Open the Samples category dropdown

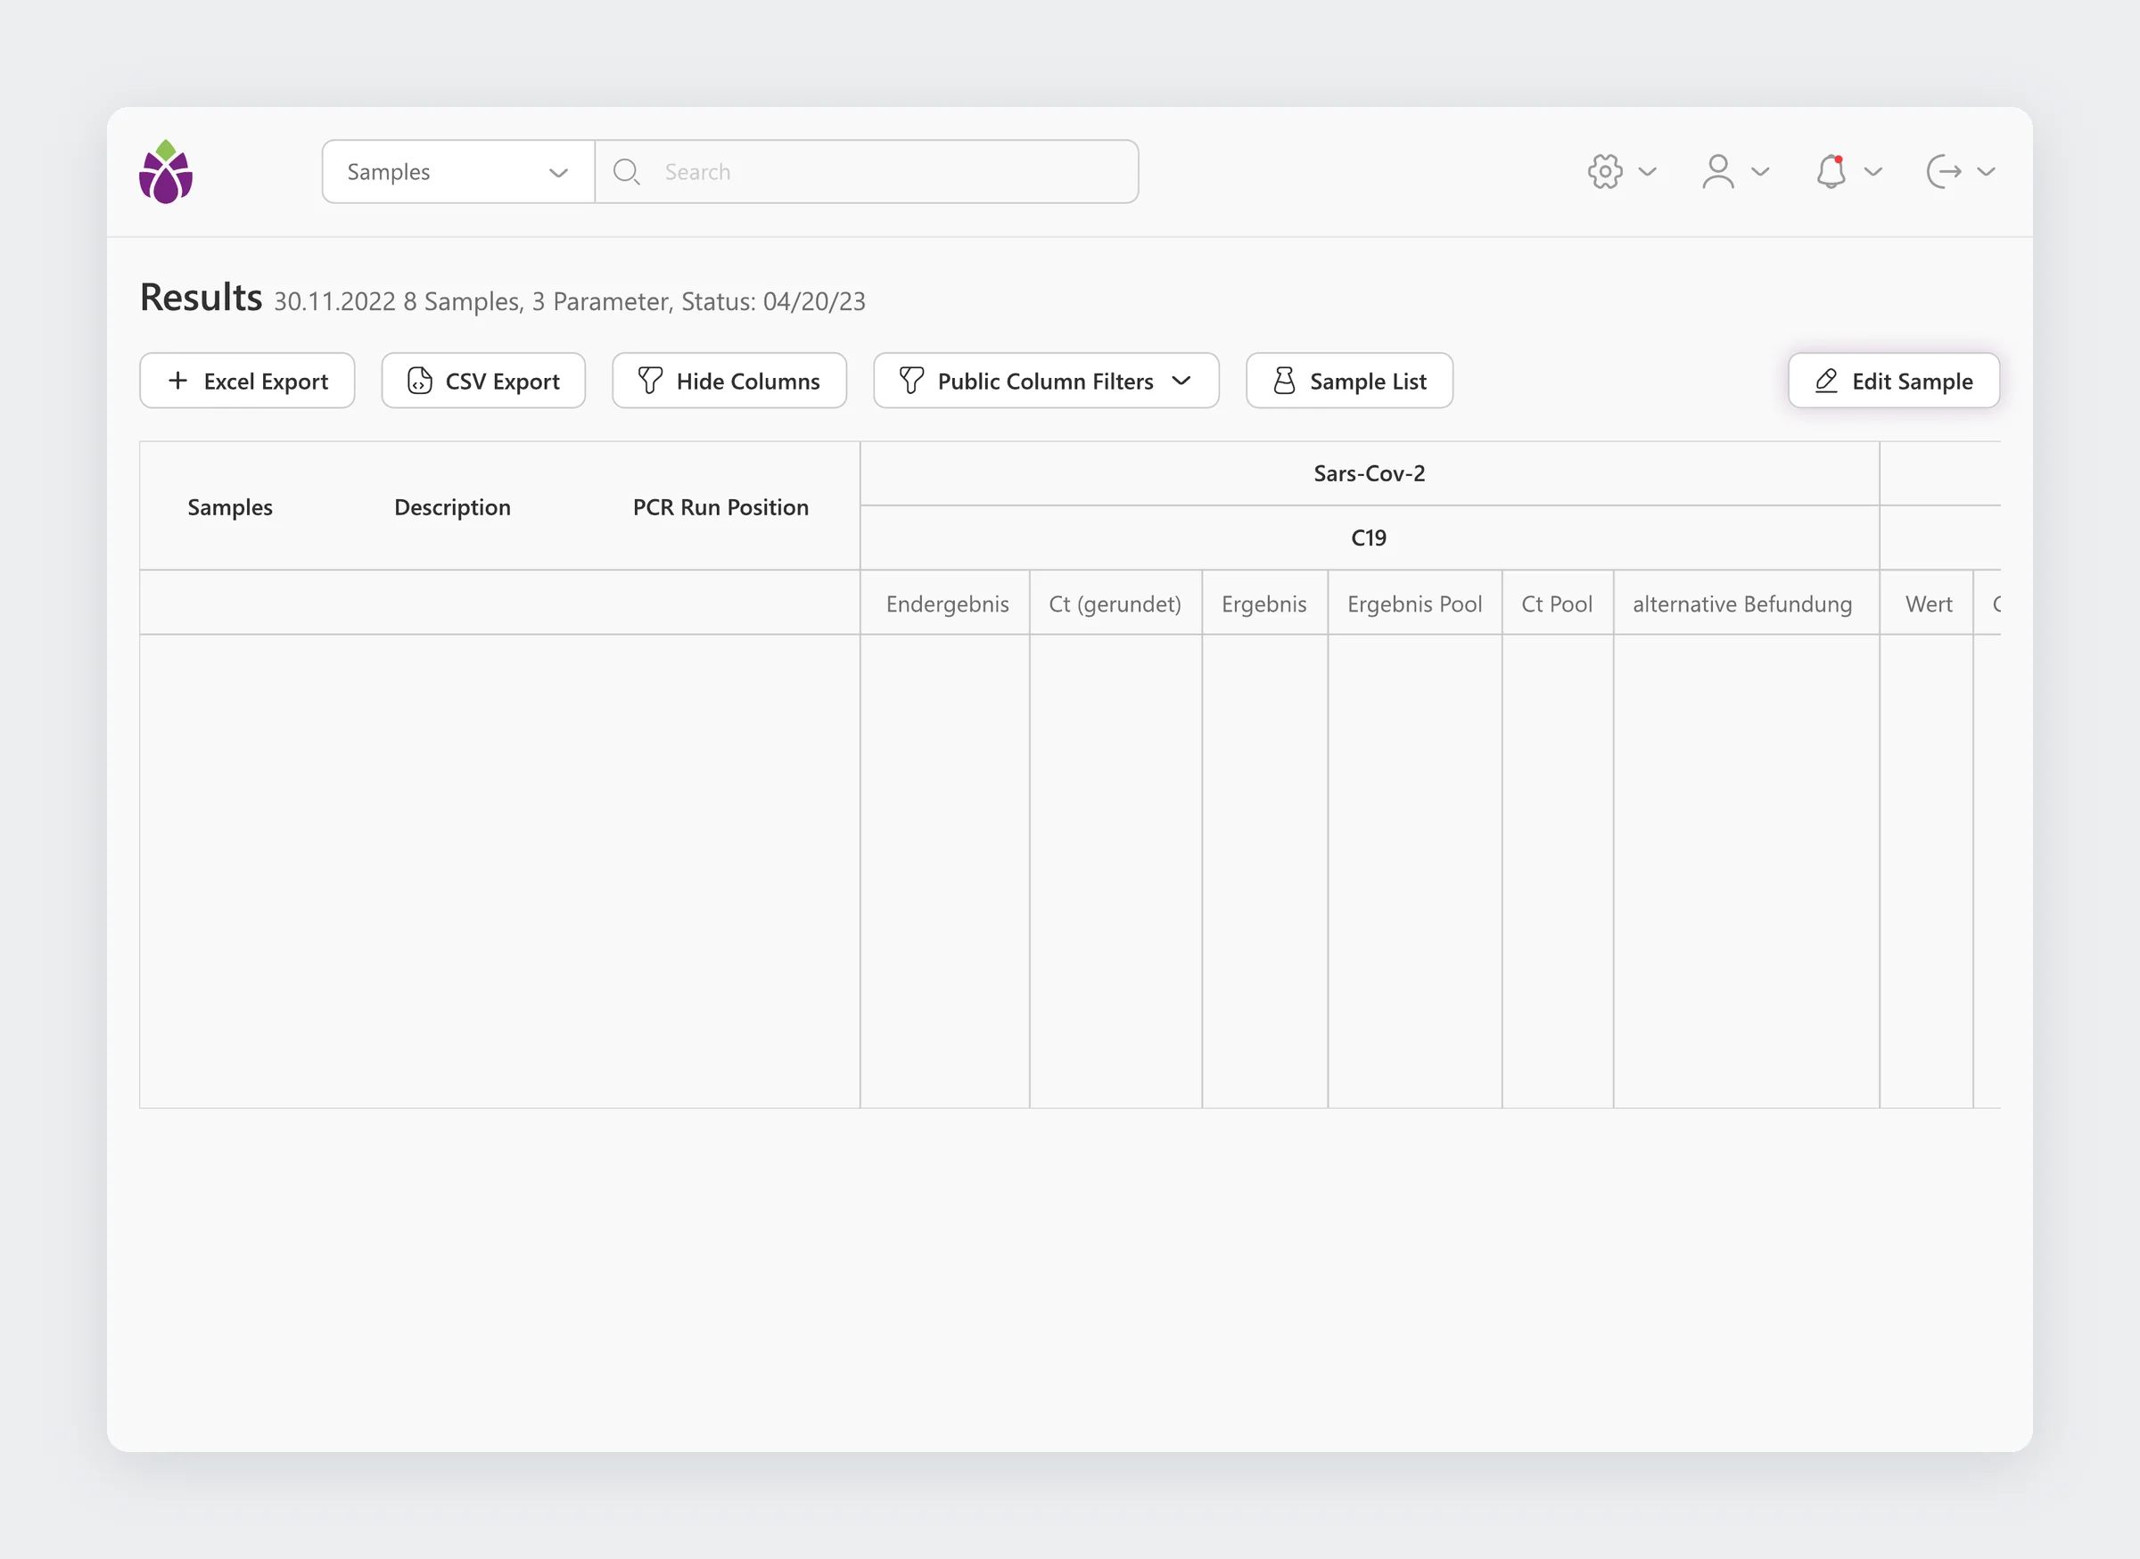(457, 172)
